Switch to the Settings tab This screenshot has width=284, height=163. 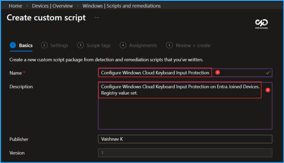pyautogui.click(x=59, y=45)
